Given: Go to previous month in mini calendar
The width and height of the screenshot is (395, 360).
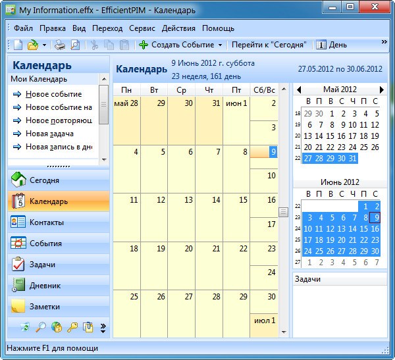Looking at the screenshot, I should click(298, 90).
